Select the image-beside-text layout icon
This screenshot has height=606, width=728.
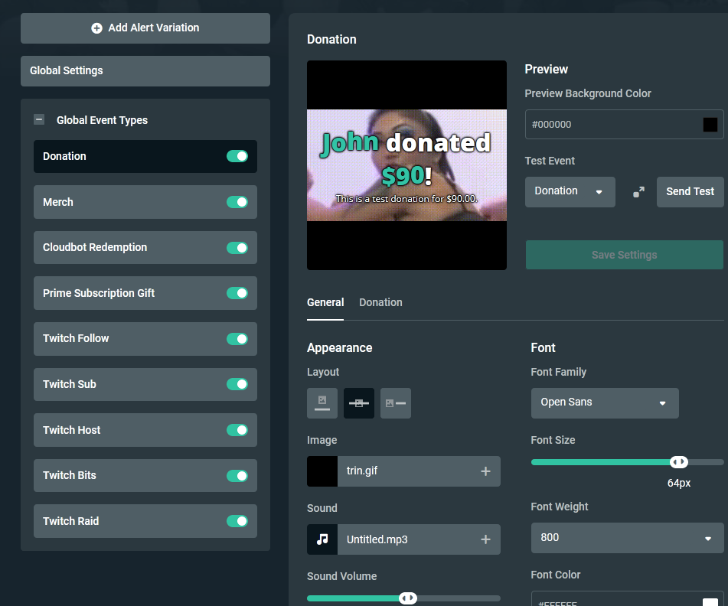coord(396,403)
